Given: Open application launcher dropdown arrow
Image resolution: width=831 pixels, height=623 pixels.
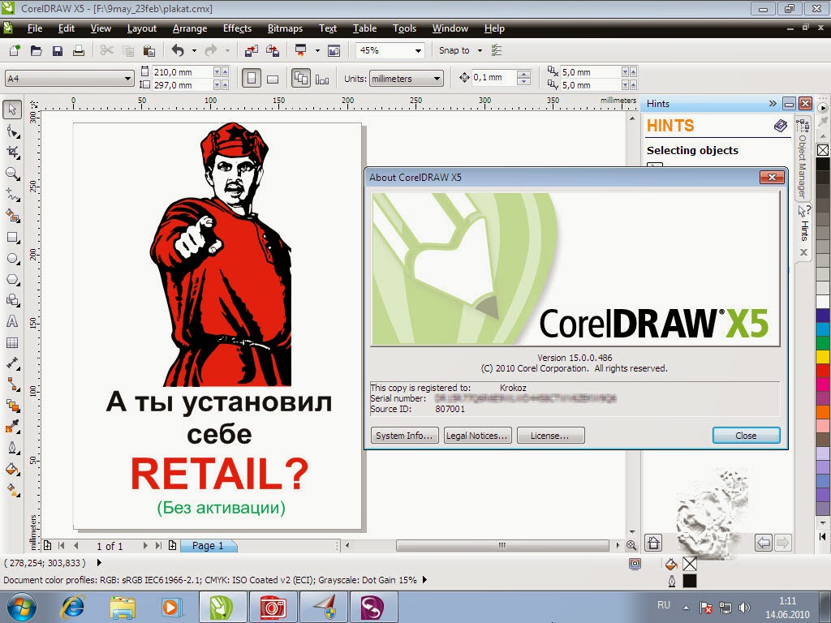Looking at the screenshot, I should (x=317, y=51).
